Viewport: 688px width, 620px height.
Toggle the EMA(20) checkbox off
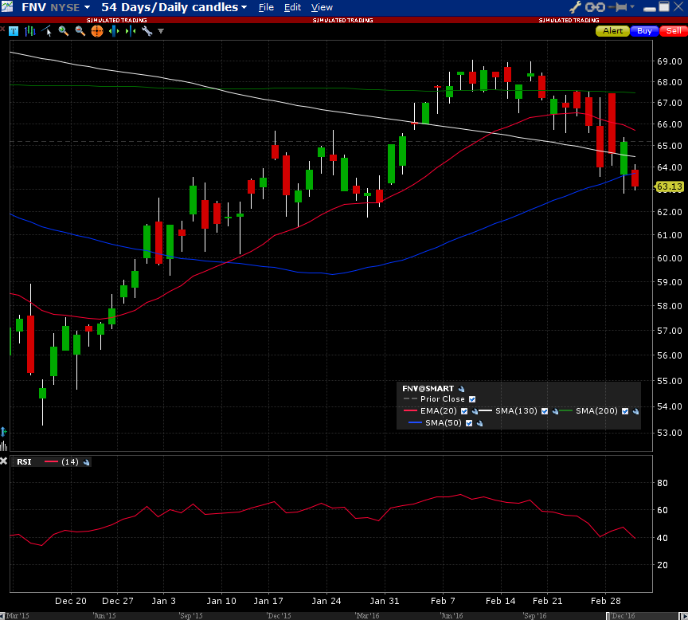pyautogui.click(x=464, y=411)
